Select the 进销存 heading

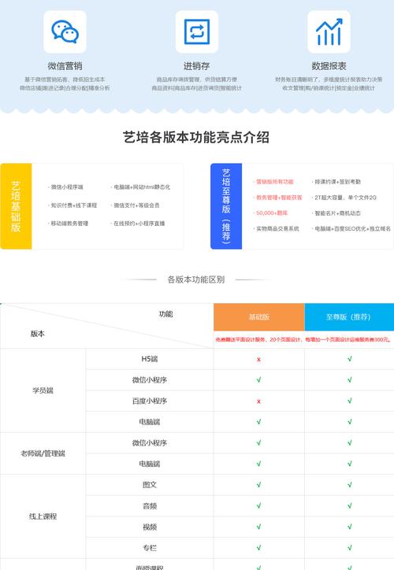point(196,66)
